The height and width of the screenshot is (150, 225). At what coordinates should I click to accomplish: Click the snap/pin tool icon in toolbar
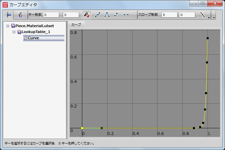(x=8, y=15)
